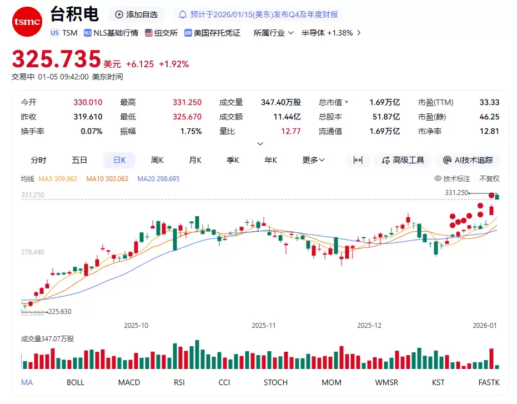Toggle 技术标注 eye visibility
Screen dimensions: 517x404
(x=439, y=179)
